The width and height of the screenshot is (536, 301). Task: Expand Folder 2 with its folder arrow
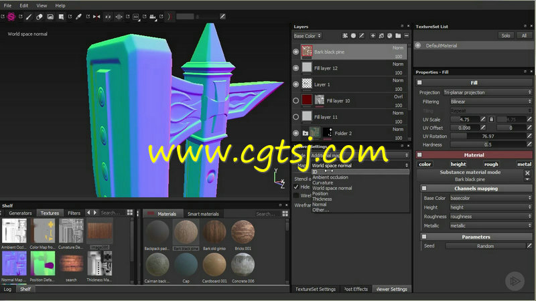(x=306, y=133)
